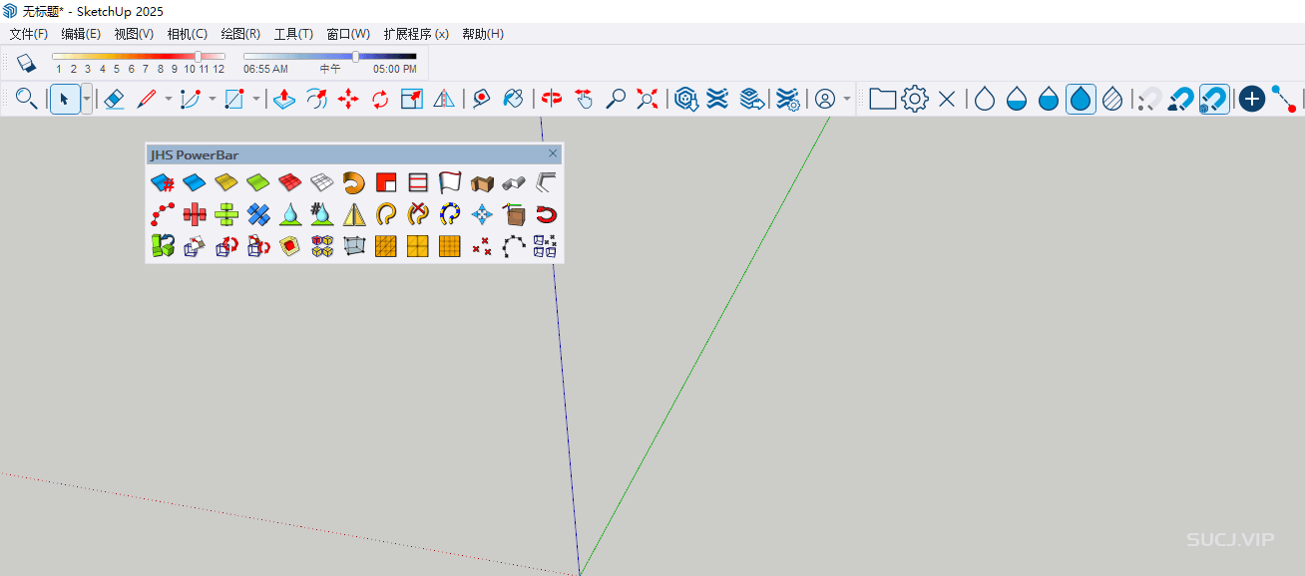Image resolution: width=1305 pixels, height=576 pixels.
Task: Open the 扩展程序 (x) menu
Action: (x=416, y=34)
